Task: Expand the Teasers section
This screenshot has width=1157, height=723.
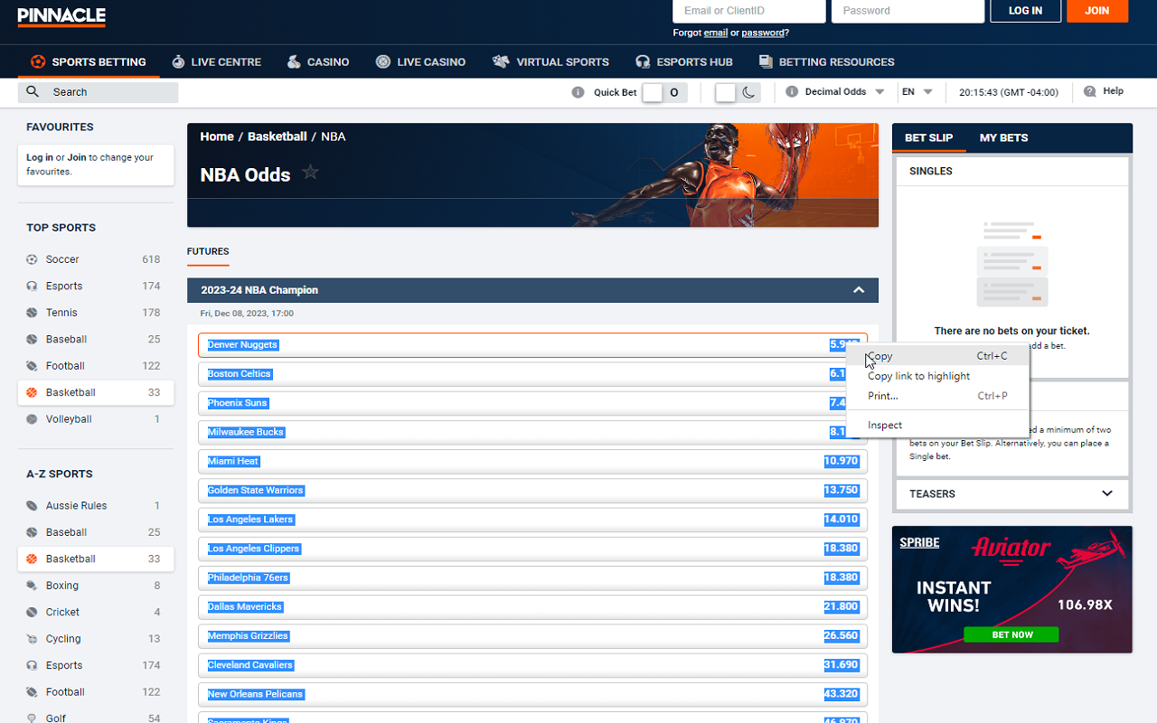Action: coord(1107,493)
